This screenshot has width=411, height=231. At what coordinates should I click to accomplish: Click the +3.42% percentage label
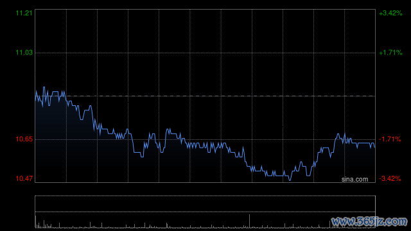click(390, 13)
